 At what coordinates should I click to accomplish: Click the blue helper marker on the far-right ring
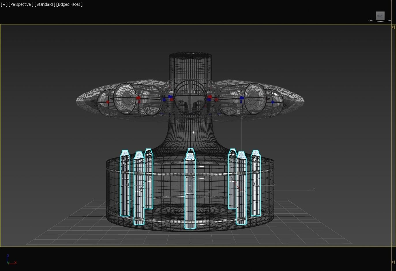pyautogui.click(x=273, y=102)
